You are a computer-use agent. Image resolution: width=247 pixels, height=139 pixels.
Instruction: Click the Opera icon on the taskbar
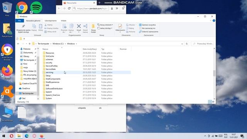point(12,136)
